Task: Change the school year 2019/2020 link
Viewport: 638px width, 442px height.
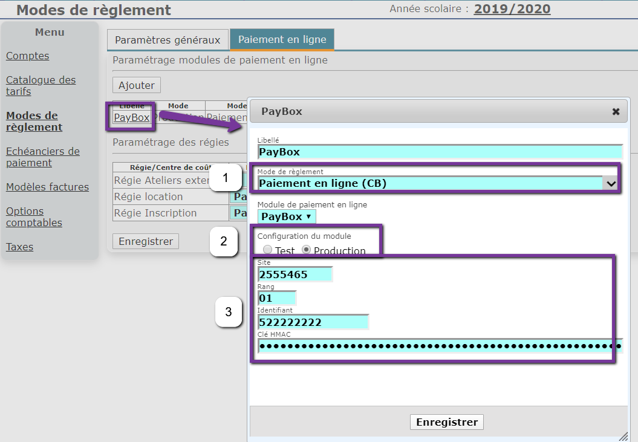Action: click(512, 9)
